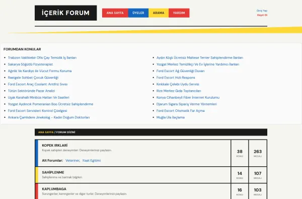Click FORUM DİZİNİ breadcrumb text
Screen dimensions: 302x199
pyautogui.click(x=65, y=132)
